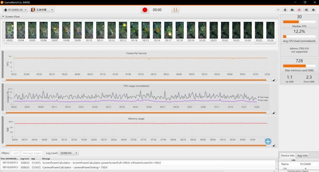The width and height of the screenshot is (319, 172).
Task: Select the CameraPowerCalculator log row
Action: (x=139, y=167)
